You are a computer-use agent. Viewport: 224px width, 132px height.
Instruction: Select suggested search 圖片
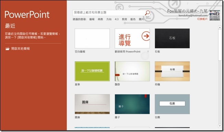[141, 19]
